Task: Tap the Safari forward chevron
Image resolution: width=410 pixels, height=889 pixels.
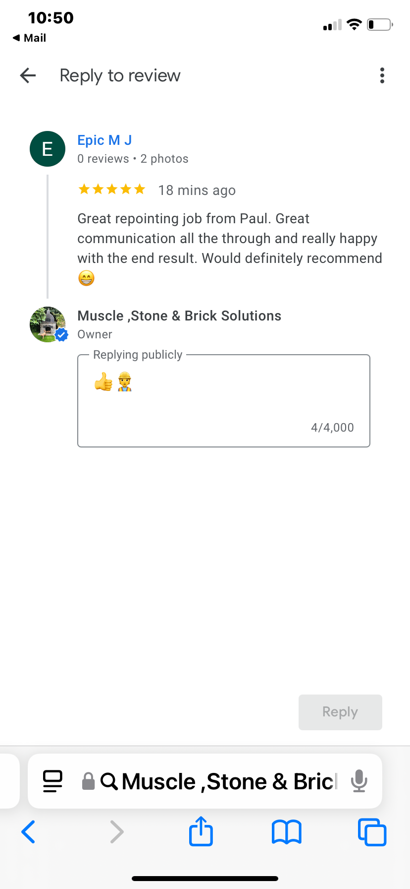Action: tap(116, 832)
